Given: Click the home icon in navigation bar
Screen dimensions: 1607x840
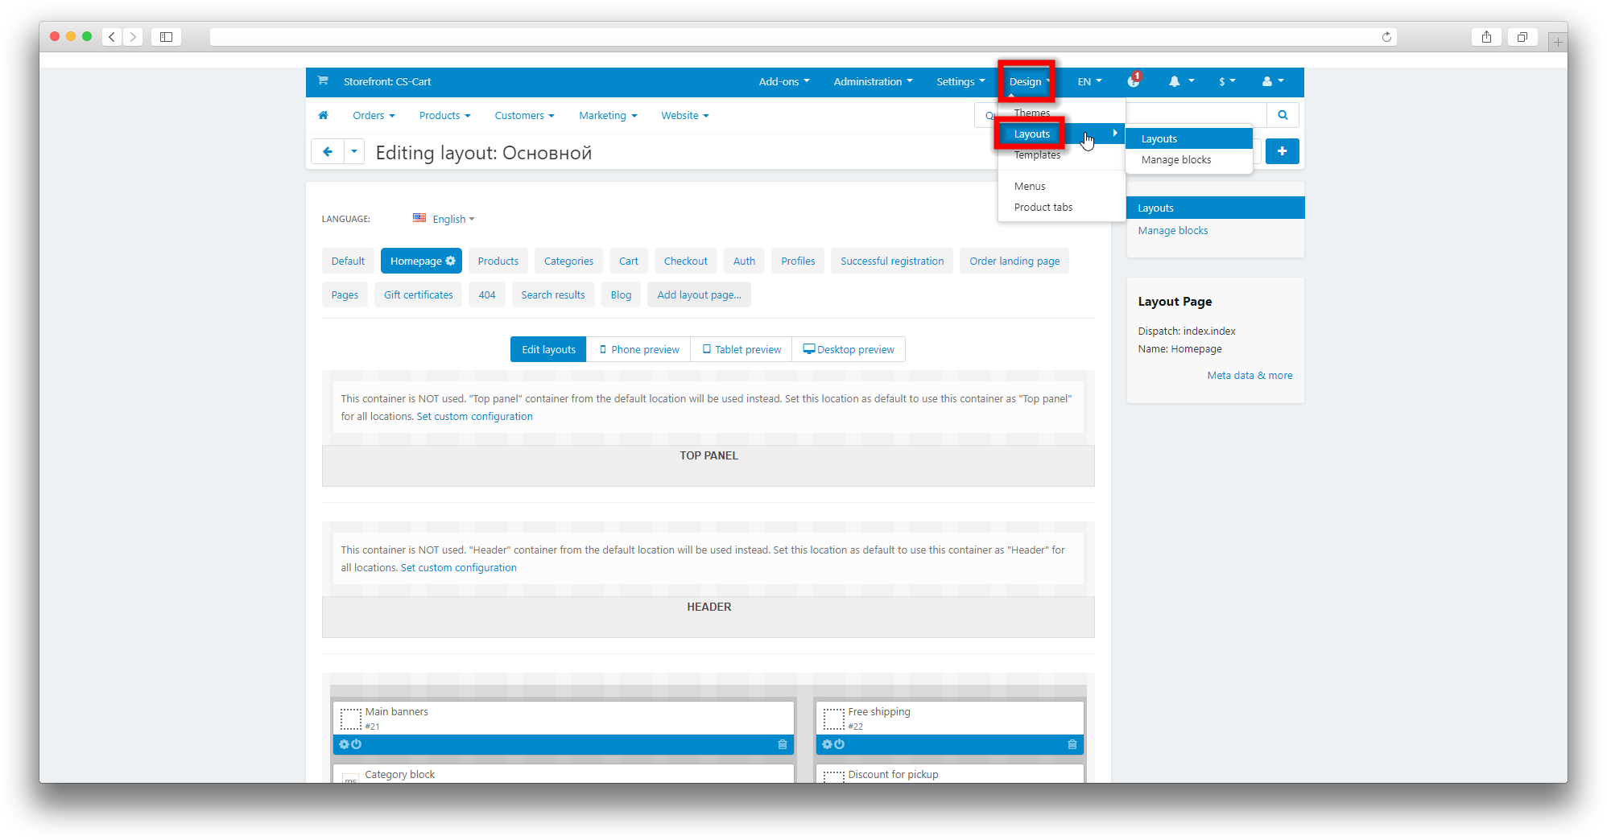Looking at the screenshot, I should (x=323, y=115).
